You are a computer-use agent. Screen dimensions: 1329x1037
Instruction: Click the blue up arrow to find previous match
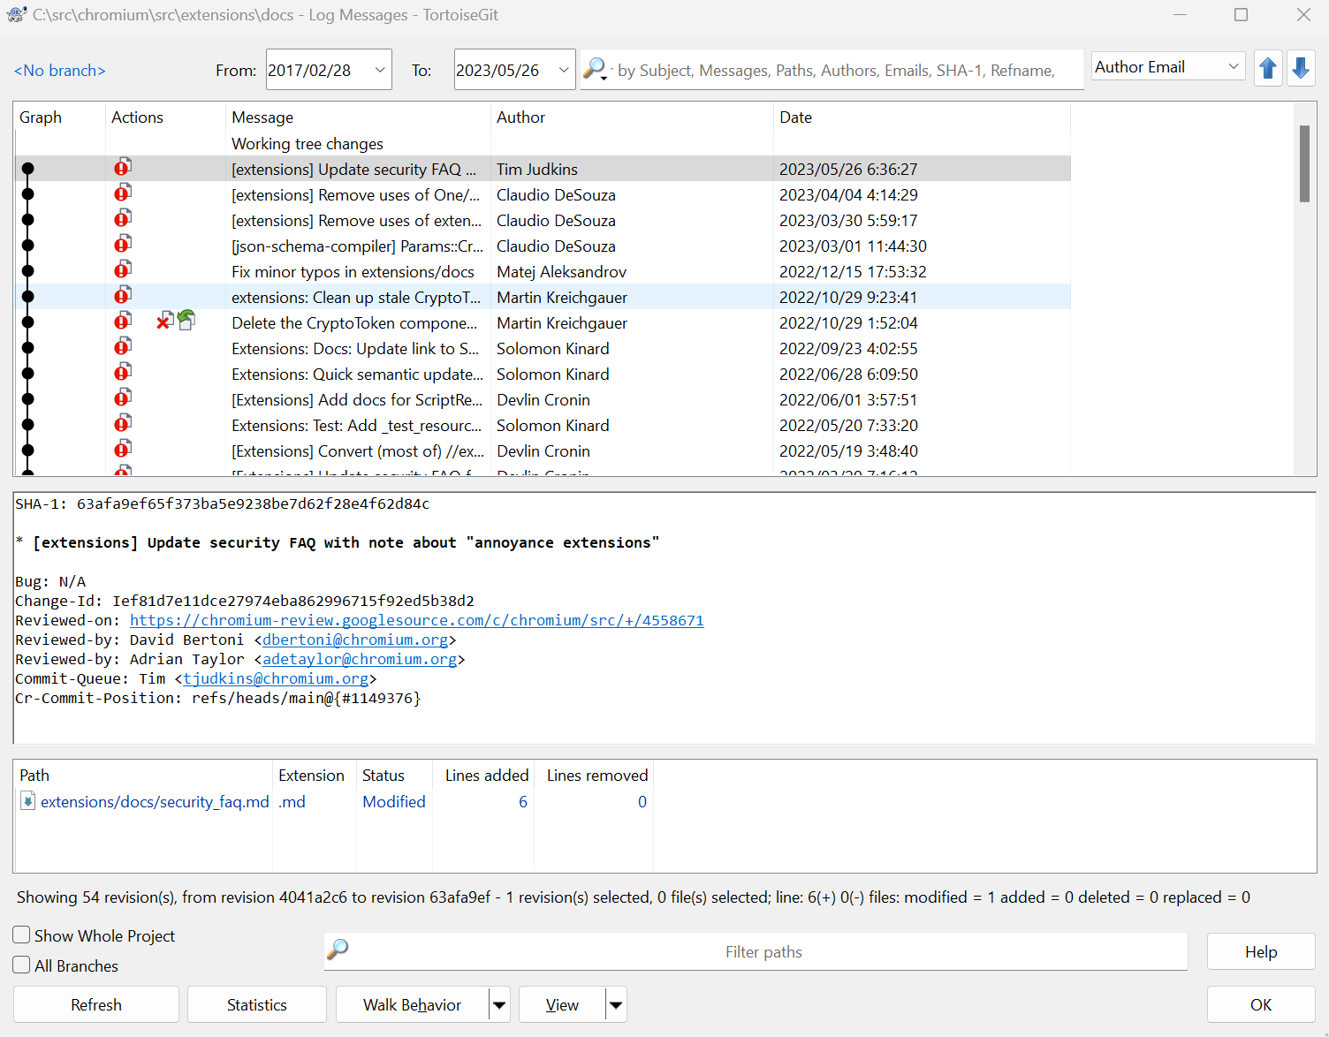click(x=1268, y=68)
